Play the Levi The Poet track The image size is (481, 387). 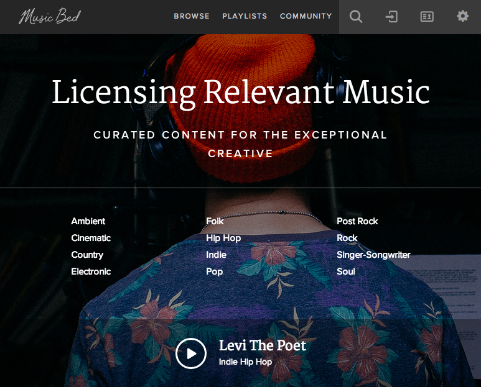click(x=191, y=353)
